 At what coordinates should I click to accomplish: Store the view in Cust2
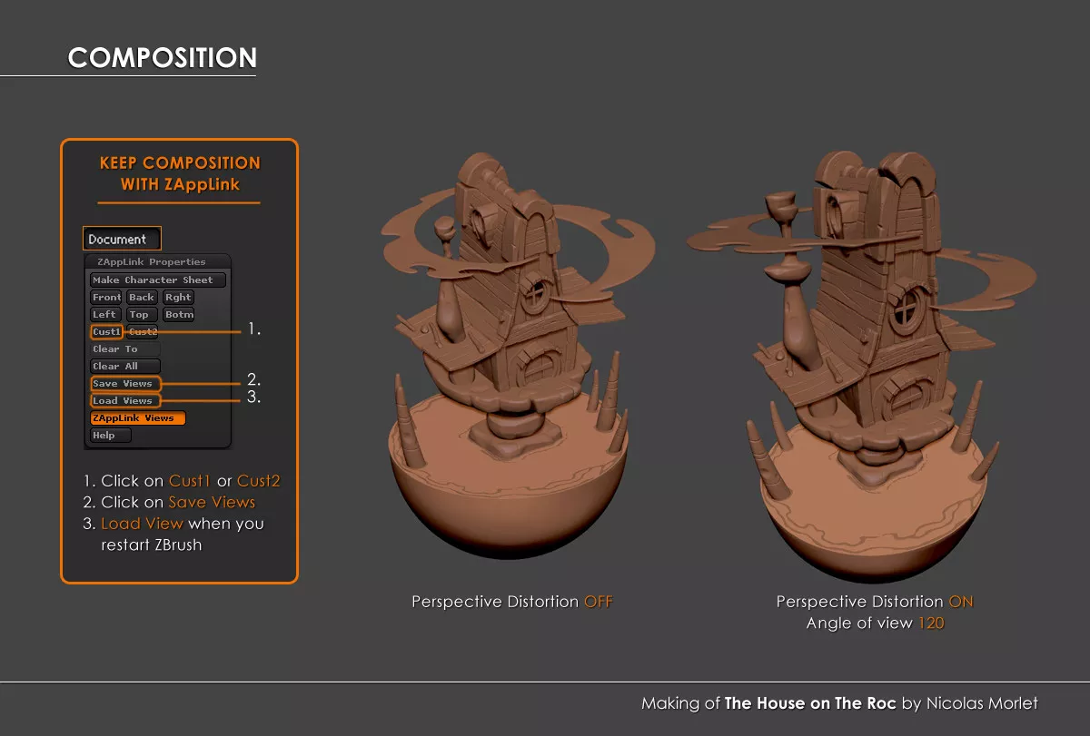pos(142,332)
